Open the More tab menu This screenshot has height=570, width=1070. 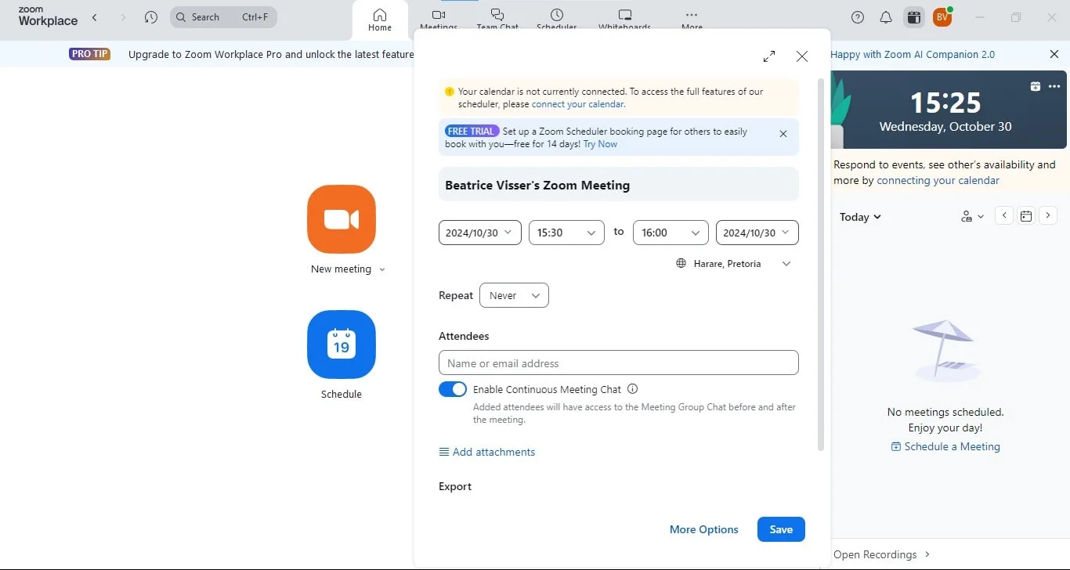(x=692, y=20)
